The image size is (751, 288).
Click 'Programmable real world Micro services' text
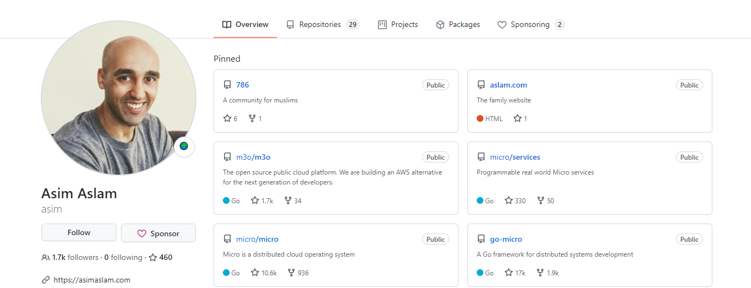click(535, 172)
